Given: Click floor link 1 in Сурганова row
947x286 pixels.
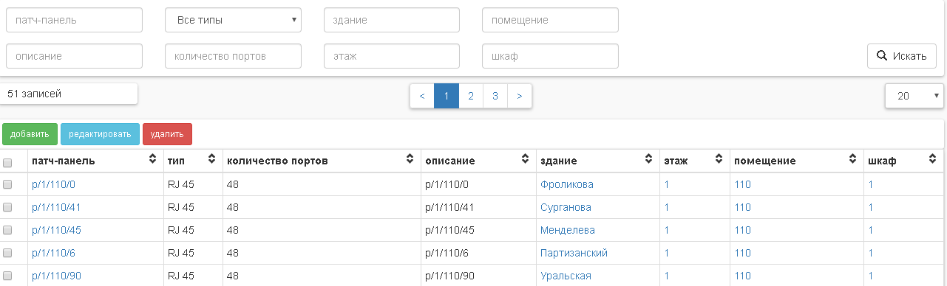Looking at the screenshot, I should tap(667, 207).
